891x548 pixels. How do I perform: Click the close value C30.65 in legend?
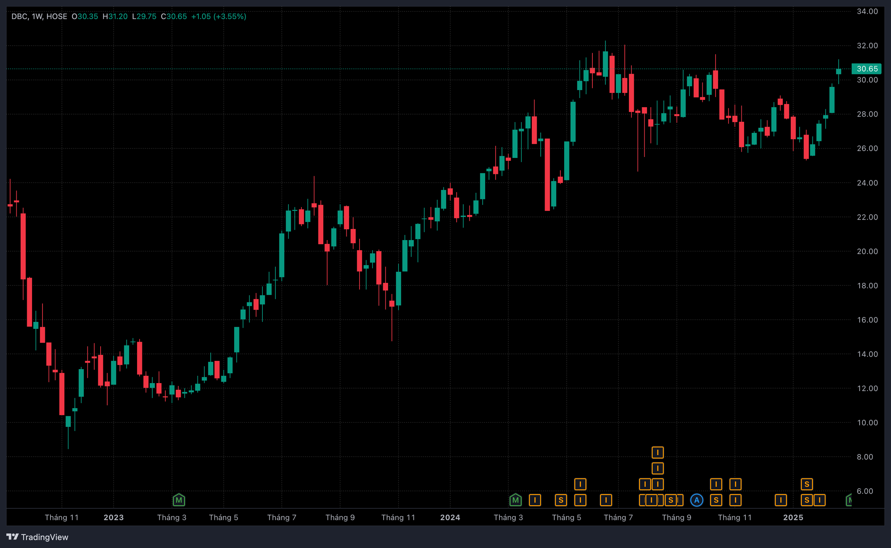pos(174,16)
